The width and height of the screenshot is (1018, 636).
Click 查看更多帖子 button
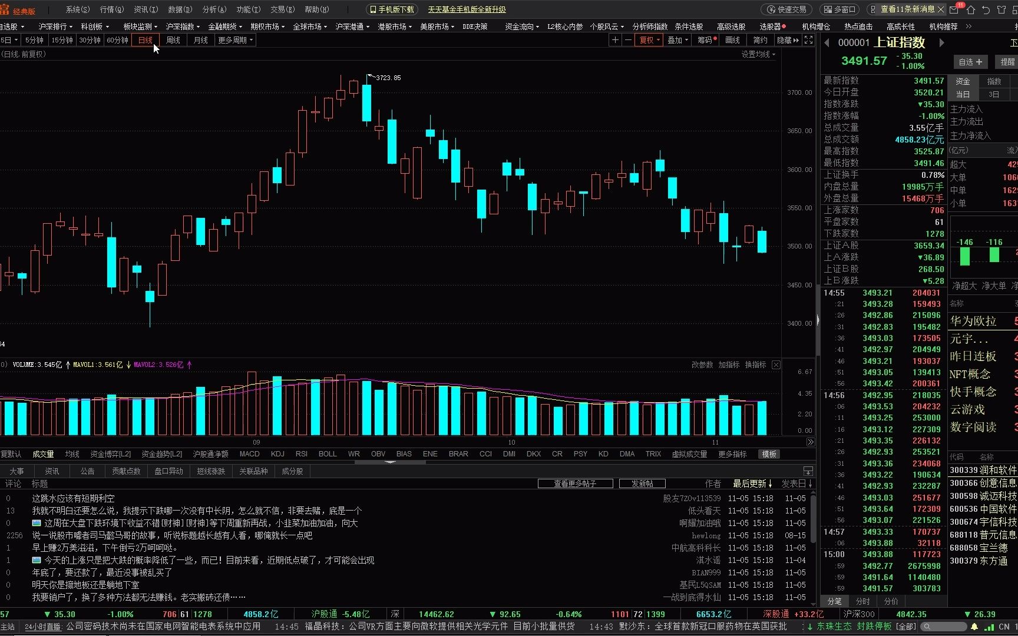pyautogui.click(x=575, y=483)
